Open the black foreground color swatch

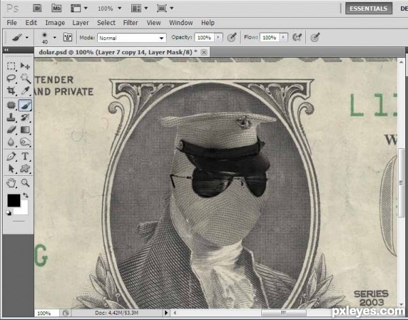coord(14,200)
